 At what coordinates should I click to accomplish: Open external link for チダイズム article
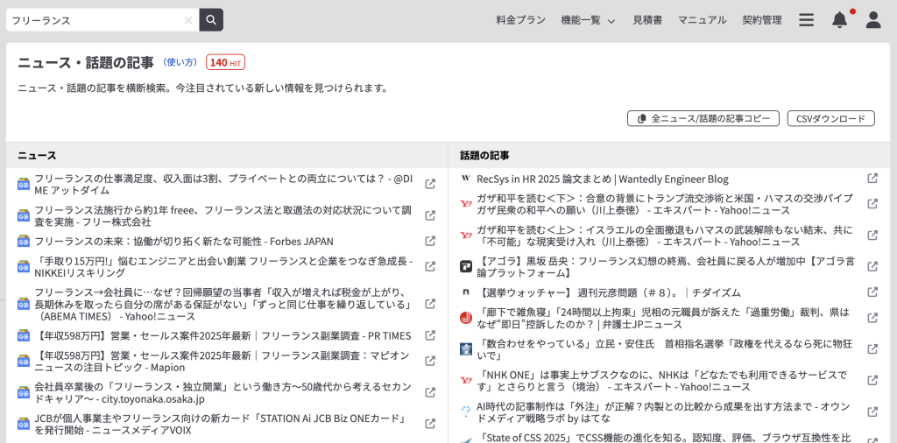click(872, 292)
